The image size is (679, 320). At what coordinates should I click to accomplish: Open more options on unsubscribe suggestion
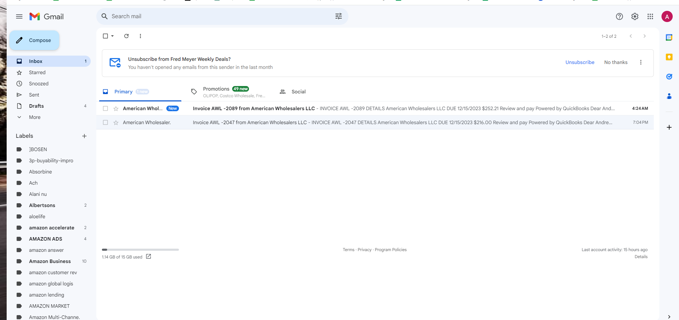pos(641,62)
